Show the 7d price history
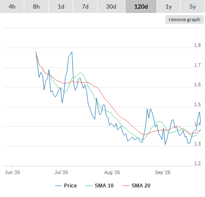This screenshot has height=197, width=205. click(x=85, y=6)
